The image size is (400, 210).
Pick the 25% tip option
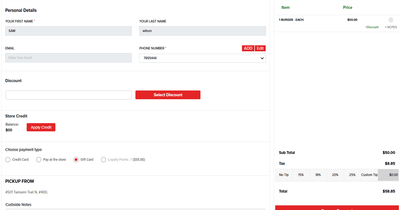(352, 175)
